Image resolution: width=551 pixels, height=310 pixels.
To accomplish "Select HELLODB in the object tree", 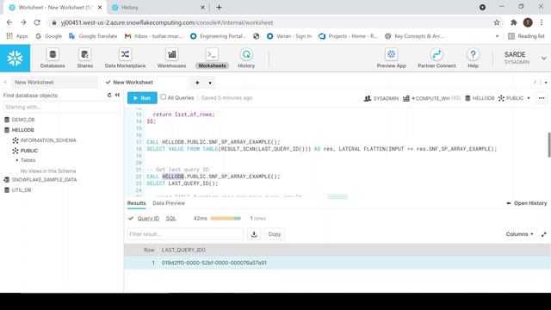I will pos(23,130).
